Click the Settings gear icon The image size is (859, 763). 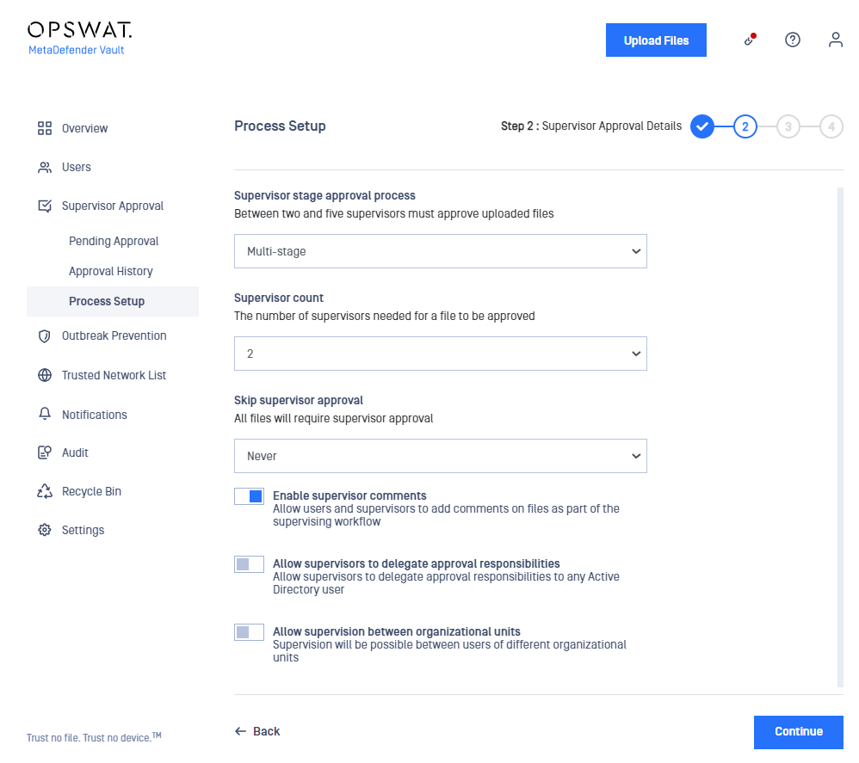coord(45,530)
